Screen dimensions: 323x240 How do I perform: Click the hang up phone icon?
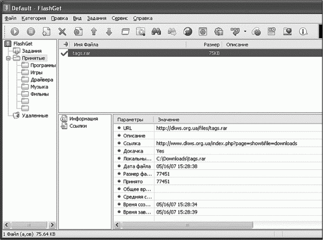point(256,32)
